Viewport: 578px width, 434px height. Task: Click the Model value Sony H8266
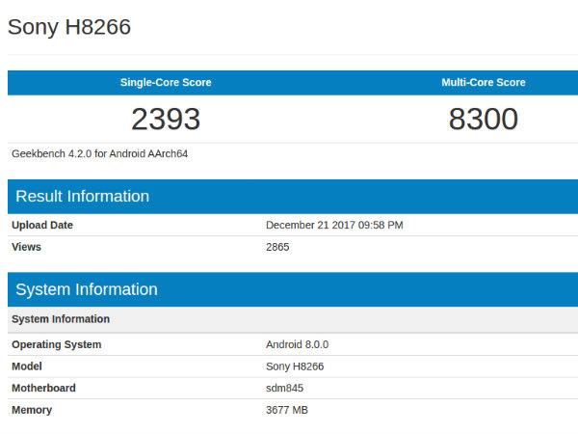coord(295,366)
